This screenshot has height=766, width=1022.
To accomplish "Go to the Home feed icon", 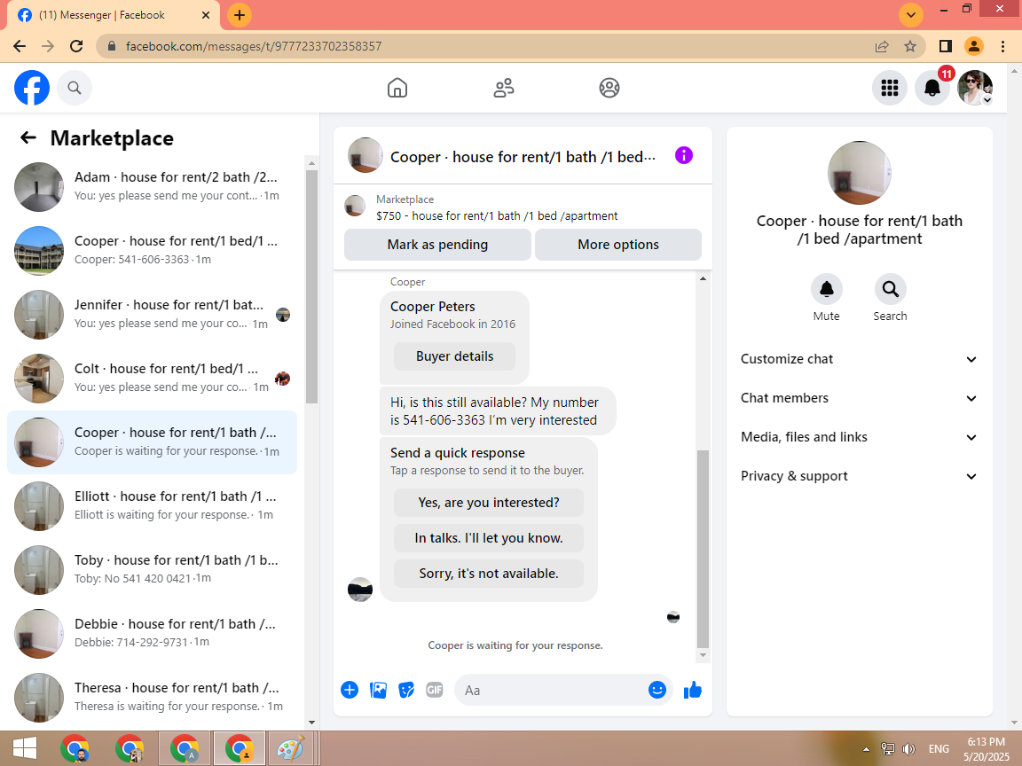I will click(x=397, y=88).
